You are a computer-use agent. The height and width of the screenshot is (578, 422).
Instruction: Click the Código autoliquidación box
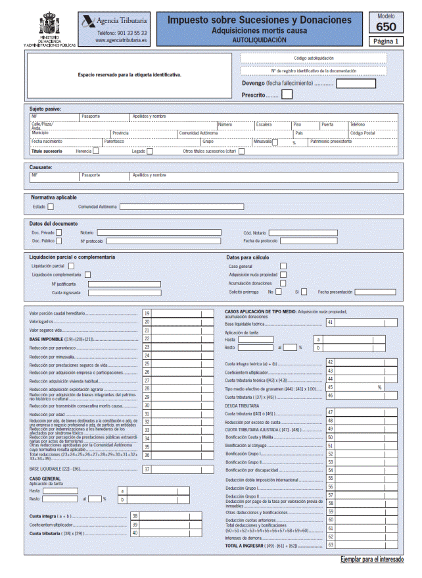[x=314, y=58]
